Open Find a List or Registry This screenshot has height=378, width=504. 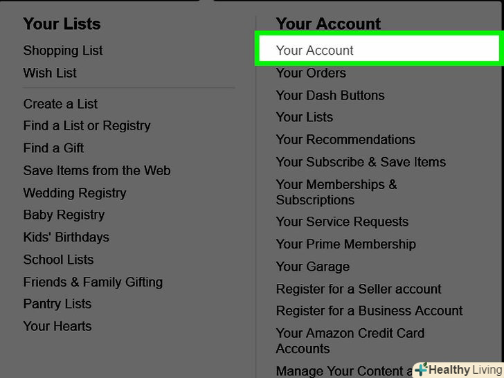click(x=87, y=125)
